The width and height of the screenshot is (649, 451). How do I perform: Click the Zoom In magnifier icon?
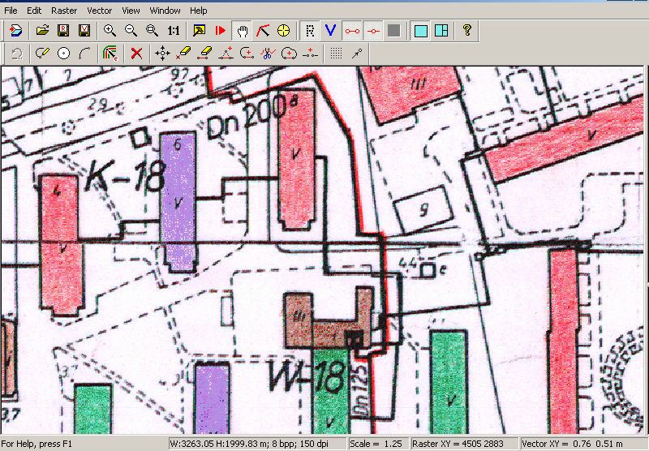pos(110,31)
